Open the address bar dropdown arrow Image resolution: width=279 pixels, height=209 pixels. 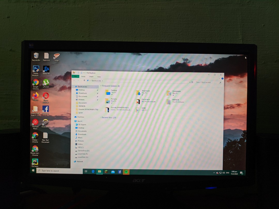click(x=190, y=82)
